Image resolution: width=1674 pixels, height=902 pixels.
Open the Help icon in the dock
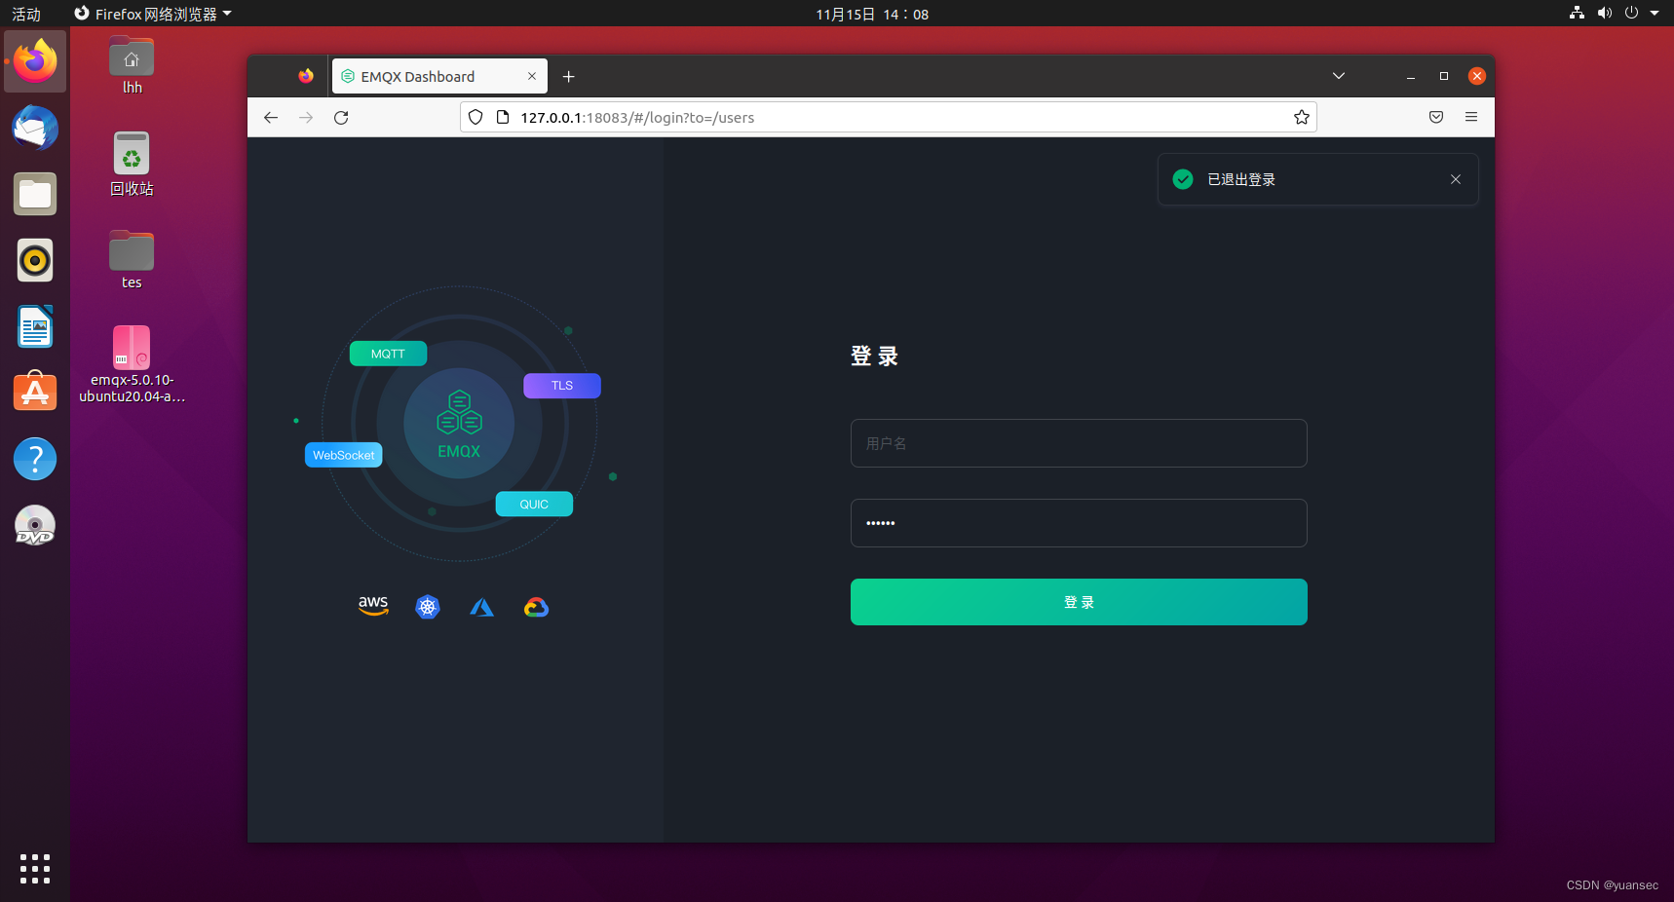pos(35,458)
